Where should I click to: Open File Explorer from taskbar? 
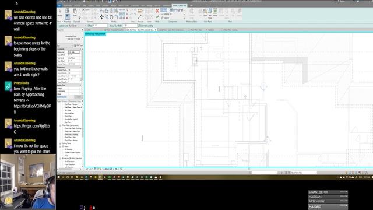click(x=77, y=177)
